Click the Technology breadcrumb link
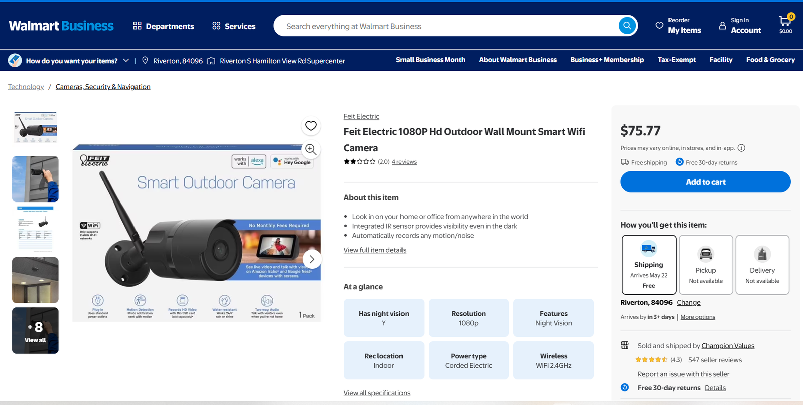The image size is (803, 405). [x=26, y=87]
